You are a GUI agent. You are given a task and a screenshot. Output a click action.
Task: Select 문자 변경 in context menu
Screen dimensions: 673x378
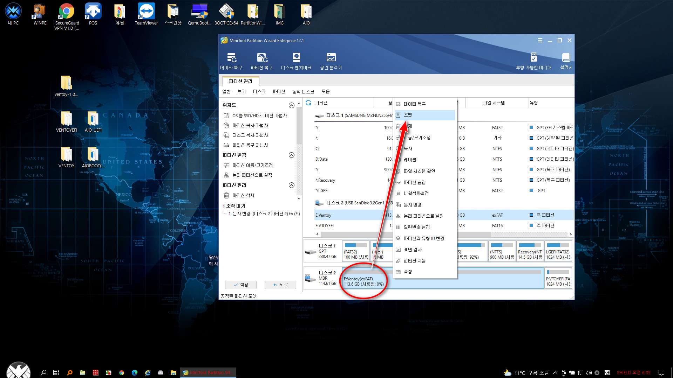click(425, 205)
